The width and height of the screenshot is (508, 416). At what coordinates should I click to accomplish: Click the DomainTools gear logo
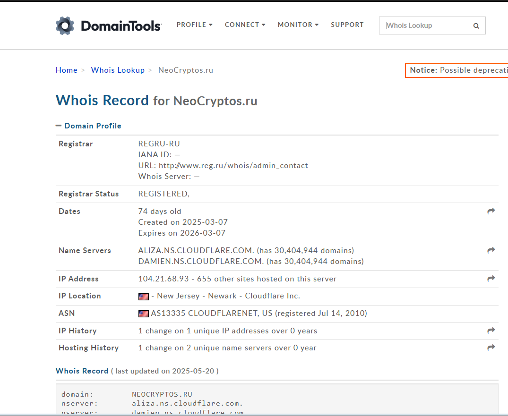coord(65,25)
